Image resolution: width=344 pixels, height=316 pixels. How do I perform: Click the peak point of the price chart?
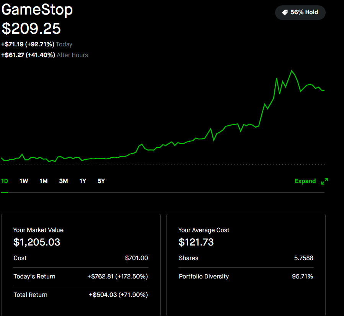pyautogui.click(x=292, y=70)
